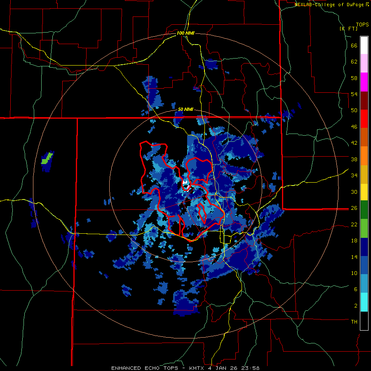Click the "TH" legend label

(354, 322)
